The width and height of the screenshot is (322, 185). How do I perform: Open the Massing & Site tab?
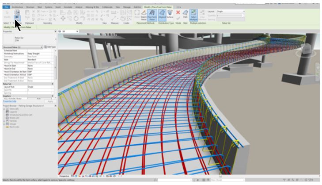(x=92, y=7)
